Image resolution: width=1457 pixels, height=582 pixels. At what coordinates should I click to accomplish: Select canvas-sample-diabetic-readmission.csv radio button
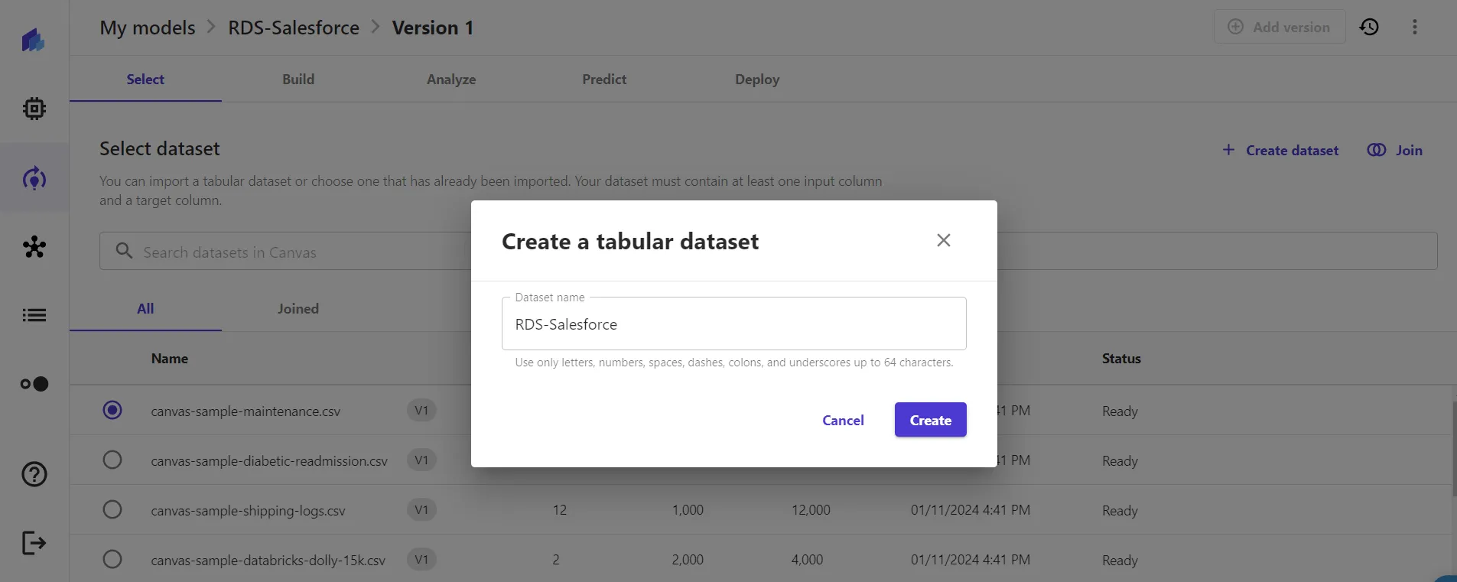pos(112,460)
